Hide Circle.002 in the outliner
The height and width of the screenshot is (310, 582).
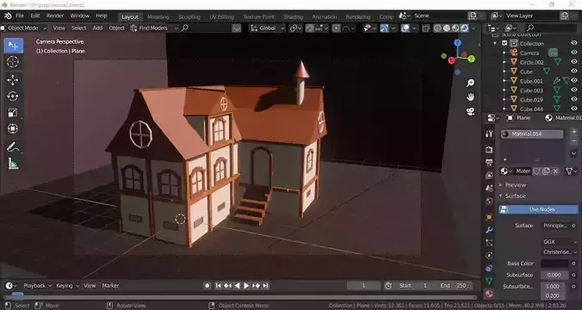point(574,62)
